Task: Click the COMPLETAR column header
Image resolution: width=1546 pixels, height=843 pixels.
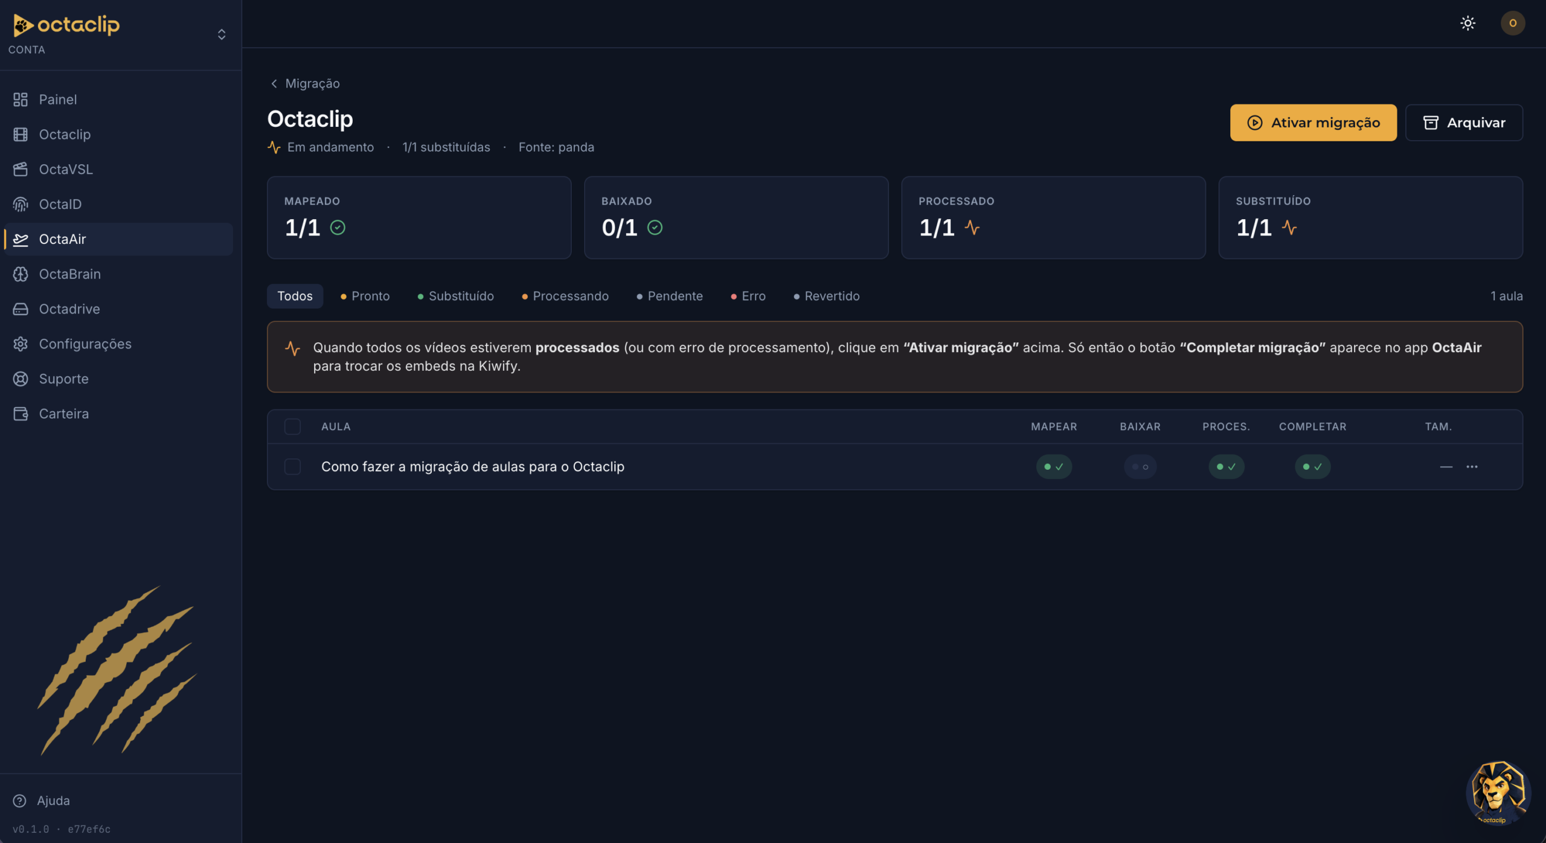Action: coord(1313,427)
